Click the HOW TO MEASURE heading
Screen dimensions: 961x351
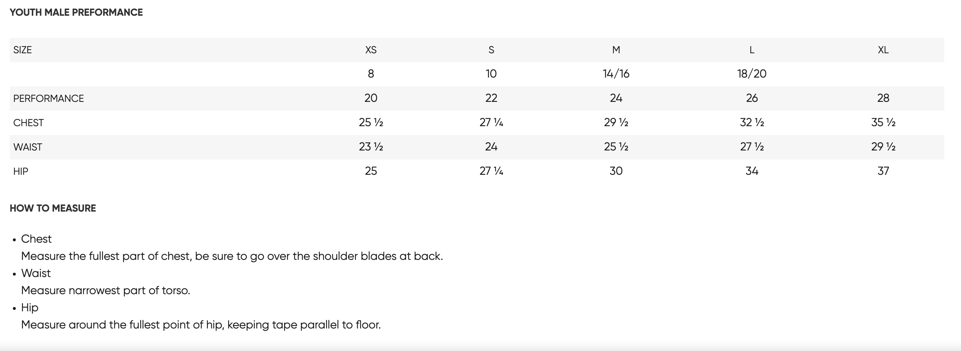click(x=53, y=208)
